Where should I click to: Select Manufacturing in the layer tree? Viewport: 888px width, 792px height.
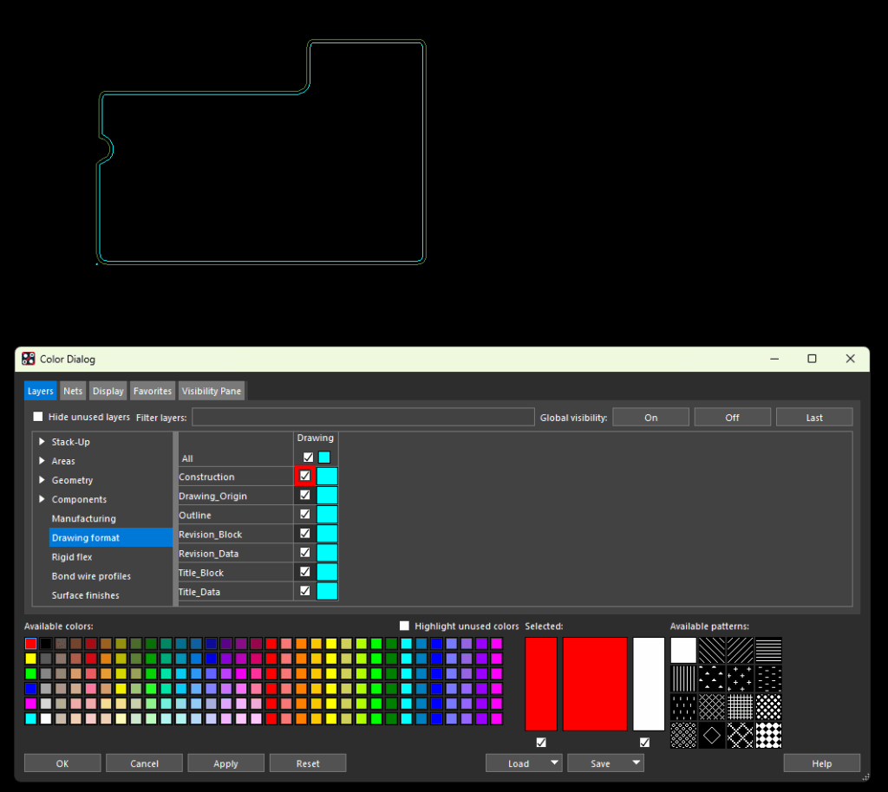point(84,518)
